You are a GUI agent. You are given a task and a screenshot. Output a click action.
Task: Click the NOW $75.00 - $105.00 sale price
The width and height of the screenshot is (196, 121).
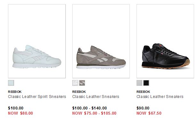click(x=94, y=113)
